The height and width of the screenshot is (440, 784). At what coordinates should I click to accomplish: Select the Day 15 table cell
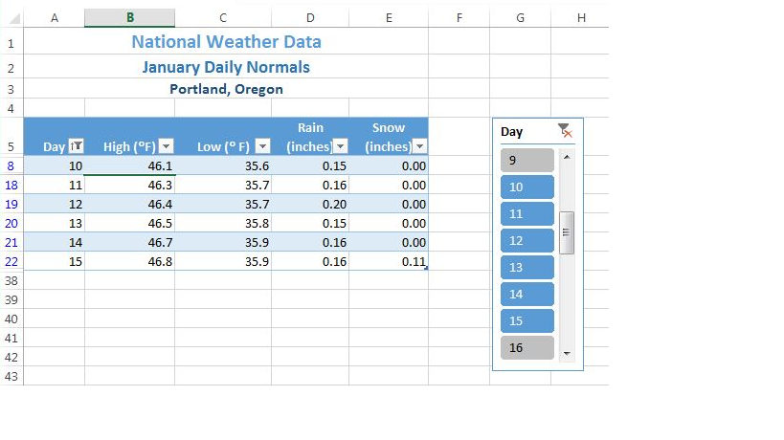point(55,261)
